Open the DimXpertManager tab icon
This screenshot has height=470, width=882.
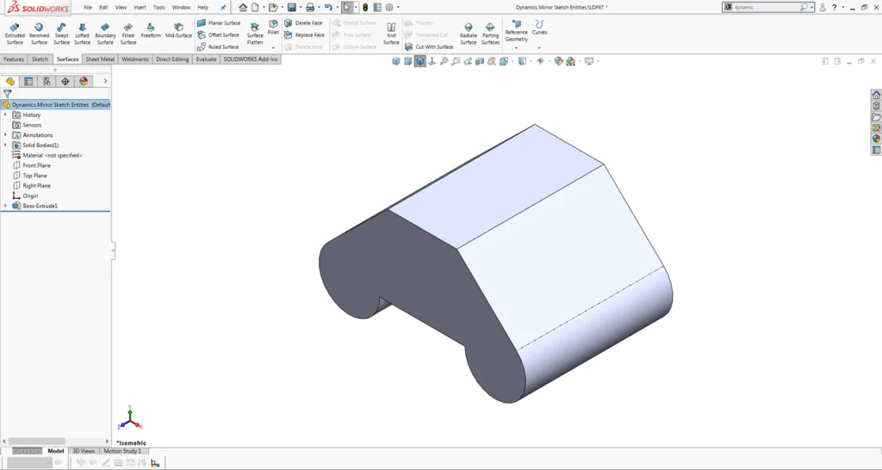coord(65,82)
